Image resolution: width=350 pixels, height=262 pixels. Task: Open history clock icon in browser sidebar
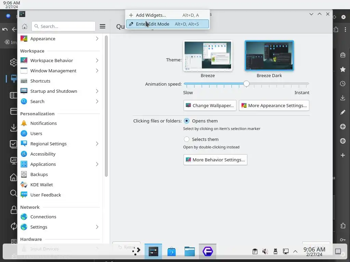pyautogui.click(x=343, y=84)
